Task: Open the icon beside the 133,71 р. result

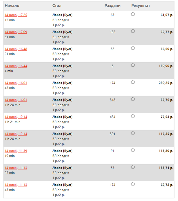Action: coord(133,167)
